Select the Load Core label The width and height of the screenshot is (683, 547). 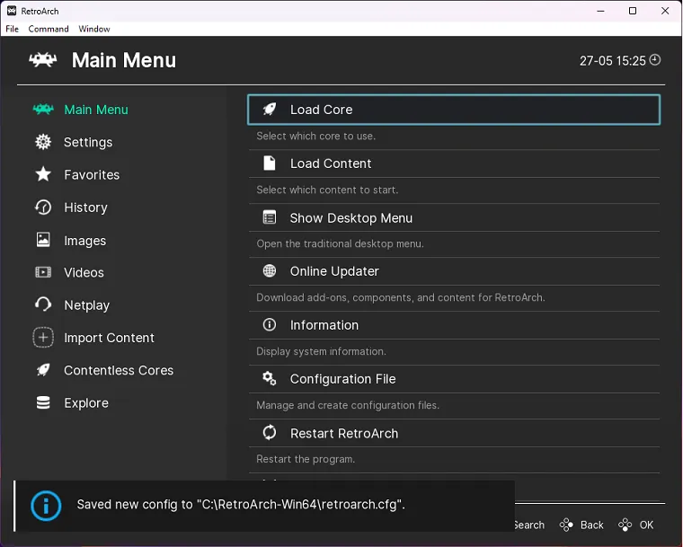(x=322, y=110)
